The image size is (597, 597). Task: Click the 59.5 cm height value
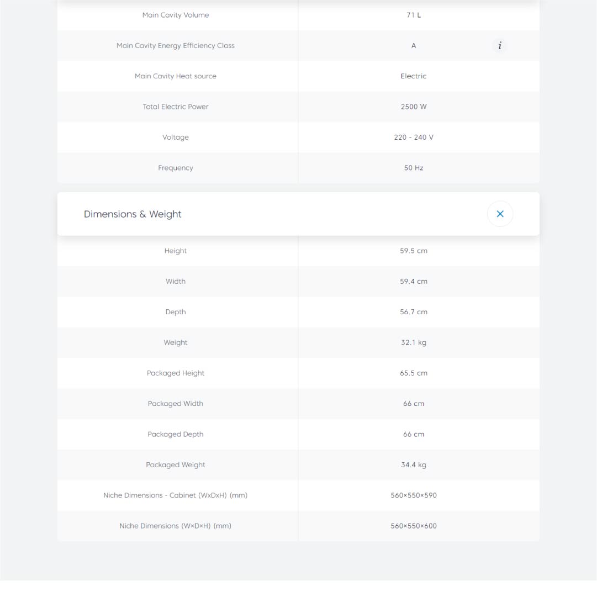click(x=414, y=251)
